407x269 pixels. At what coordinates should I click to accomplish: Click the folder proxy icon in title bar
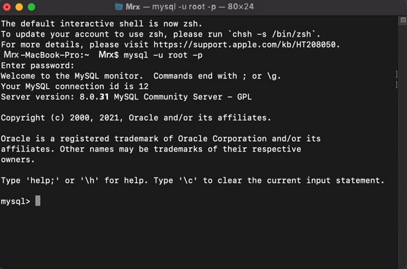click(119, 7)
